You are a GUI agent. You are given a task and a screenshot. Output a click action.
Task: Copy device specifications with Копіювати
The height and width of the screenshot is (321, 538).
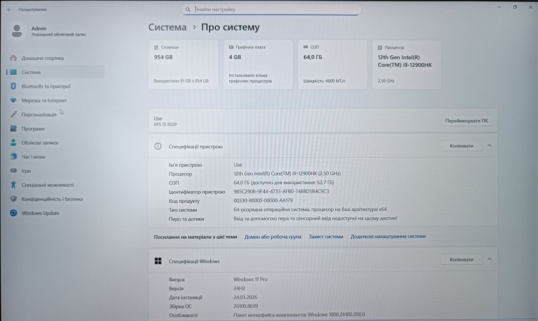point(461,146)
